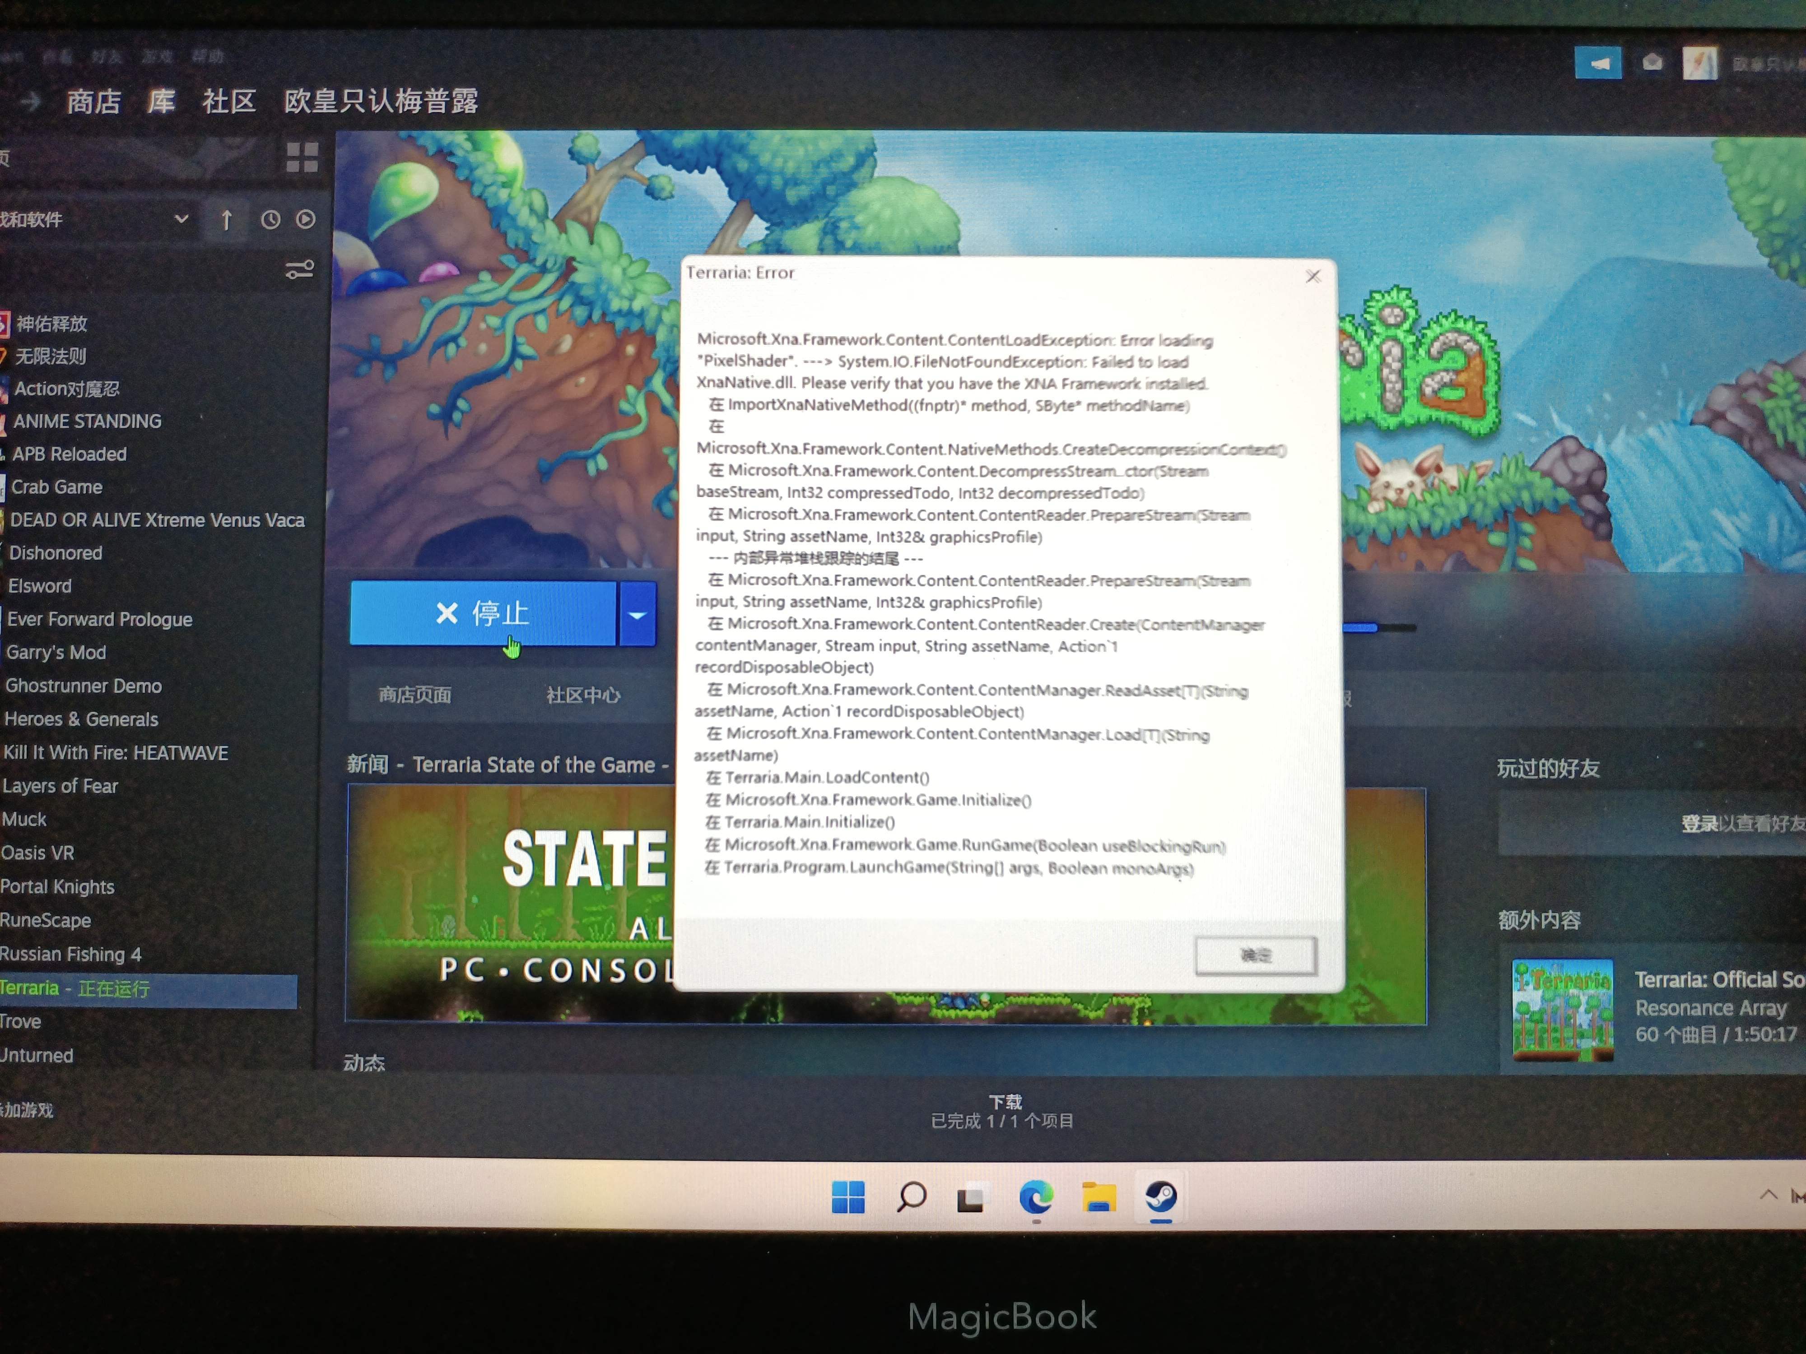
Task: Launch Microsoft Edge from taskbar
Action: coord(1035,1198)
